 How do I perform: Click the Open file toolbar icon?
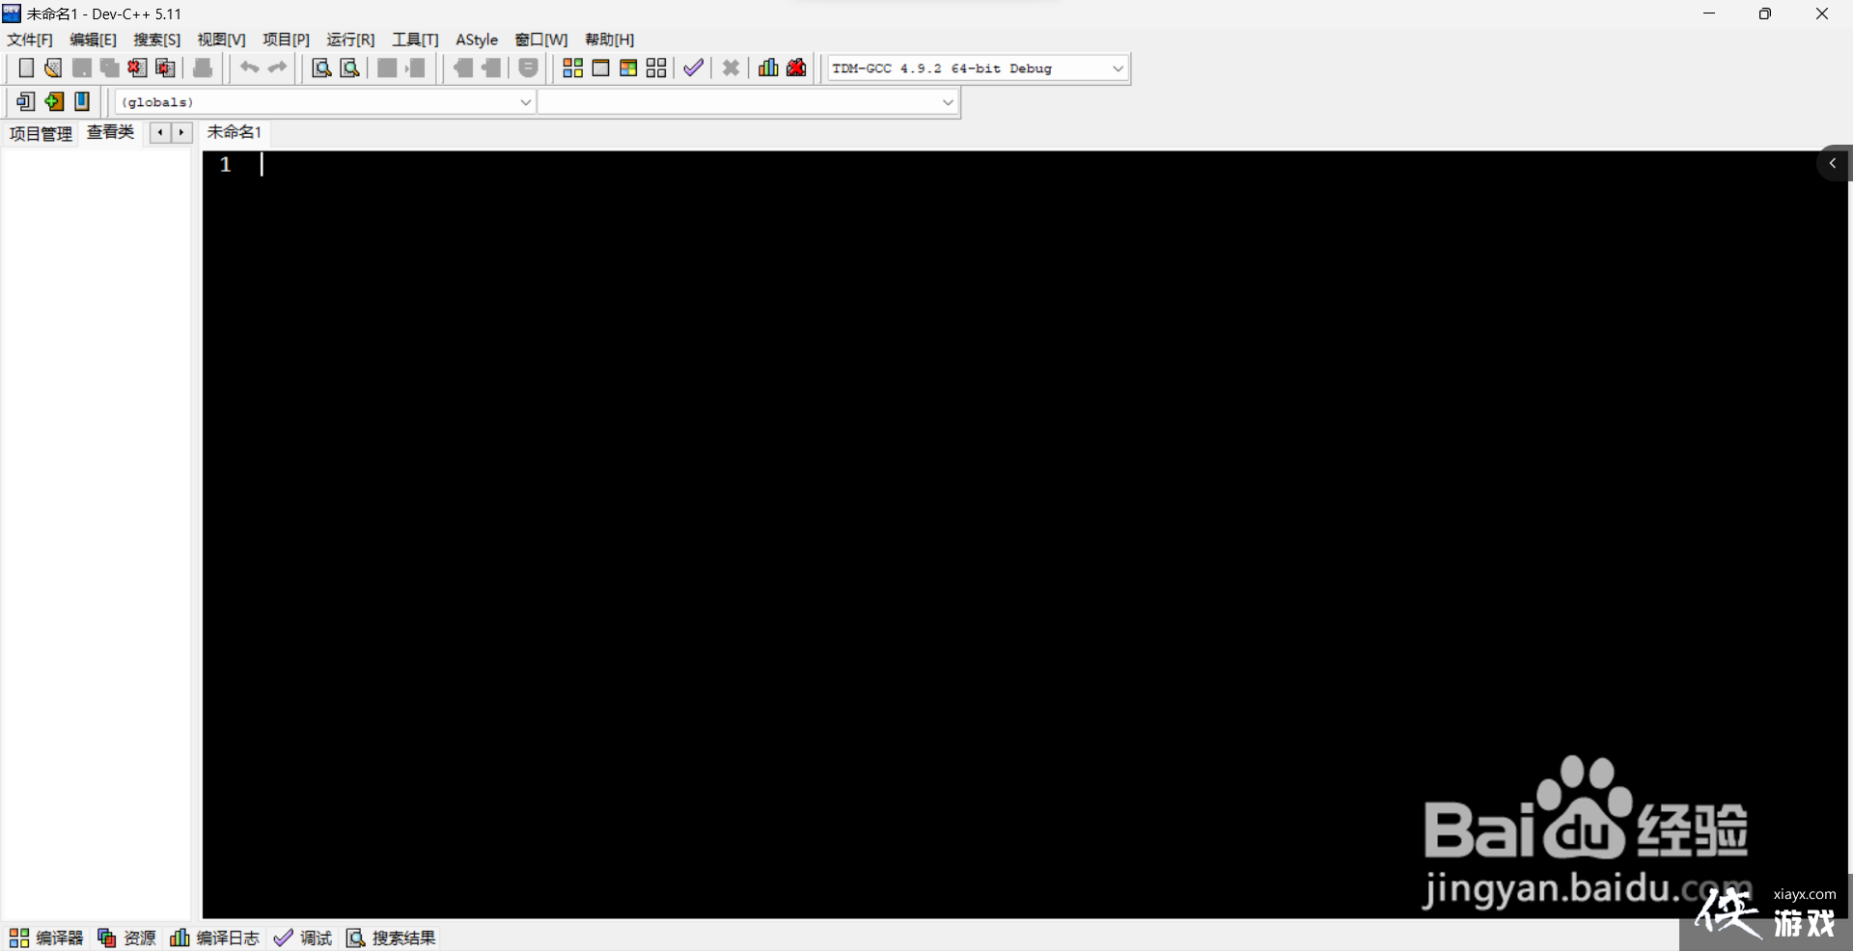tap(53, 68)
